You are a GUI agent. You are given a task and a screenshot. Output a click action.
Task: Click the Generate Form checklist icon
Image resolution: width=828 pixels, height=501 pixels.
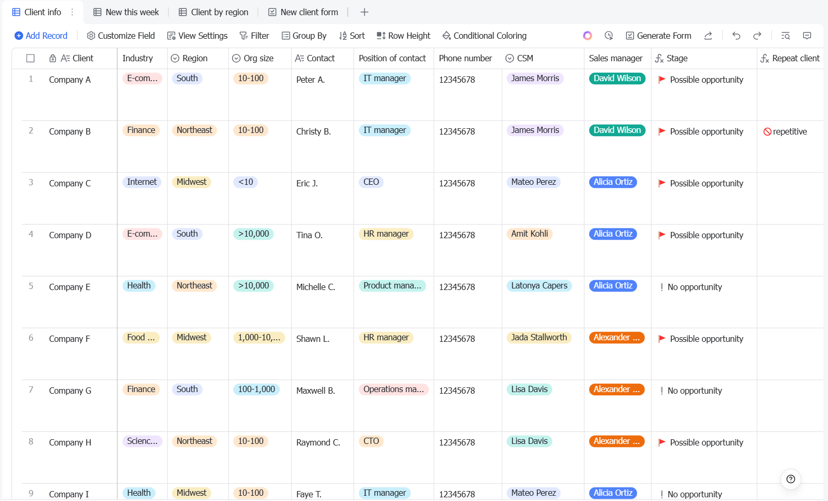tap(630, 36)
